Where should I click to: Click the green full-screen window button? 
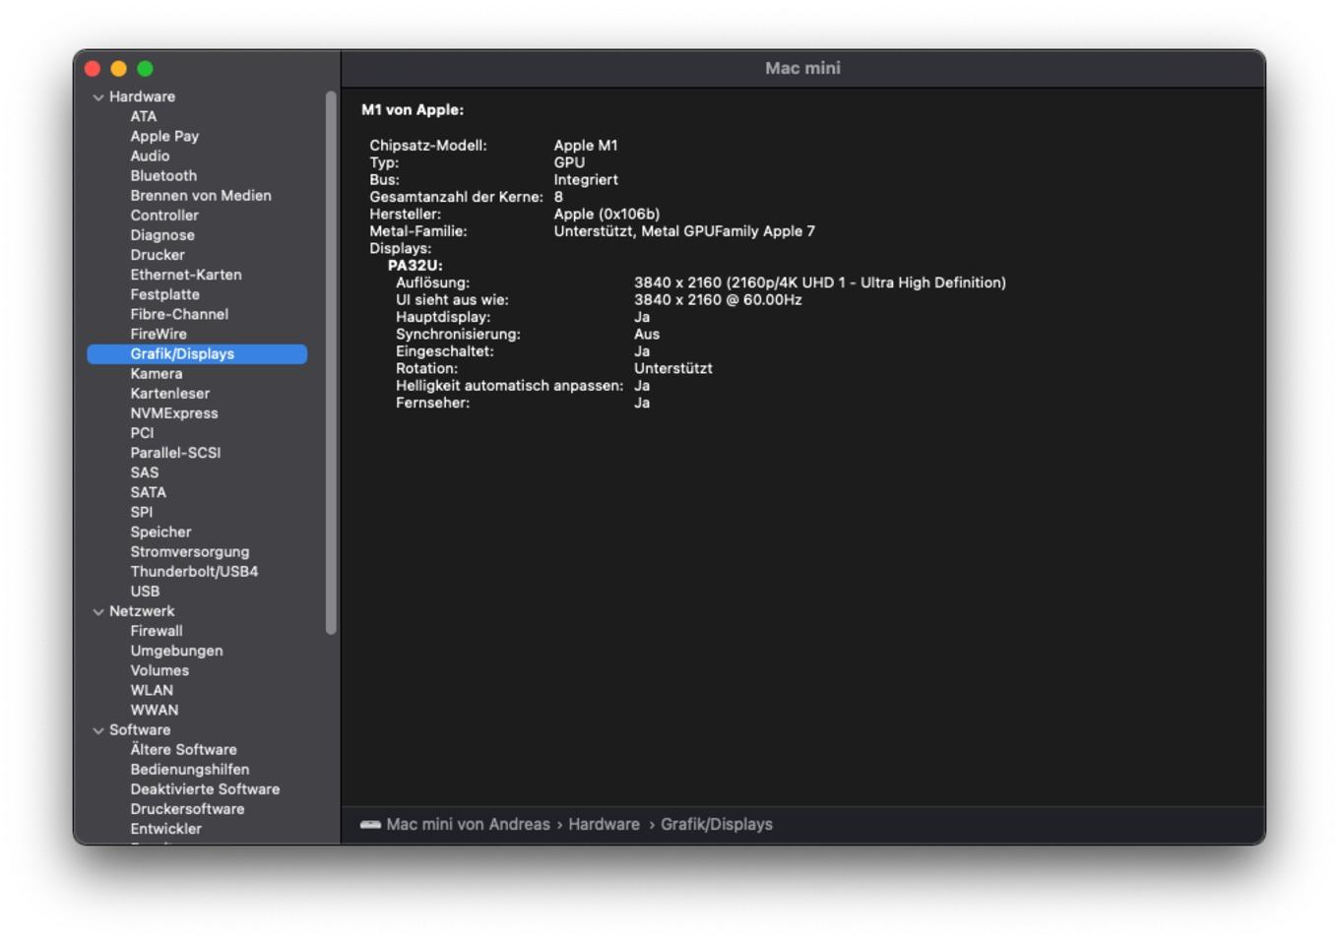(145, 68)
